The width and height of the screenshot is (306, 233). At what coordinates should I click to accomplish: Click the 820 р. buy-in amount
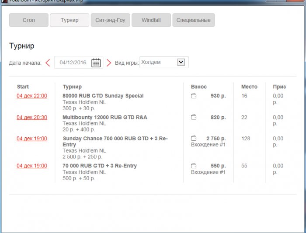218,117
